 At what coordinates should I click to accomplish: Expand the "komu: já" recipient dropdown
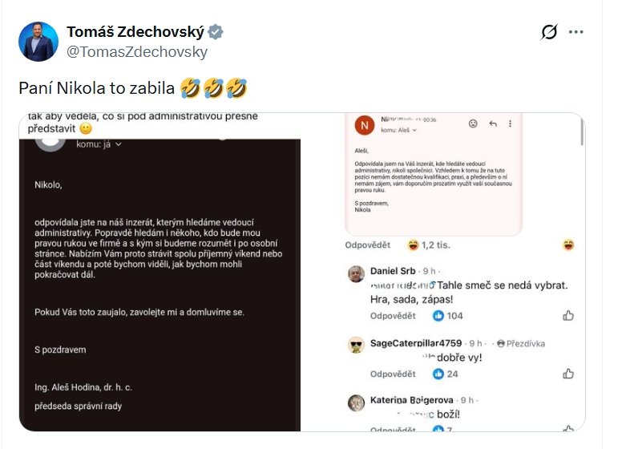coord(99,144)
